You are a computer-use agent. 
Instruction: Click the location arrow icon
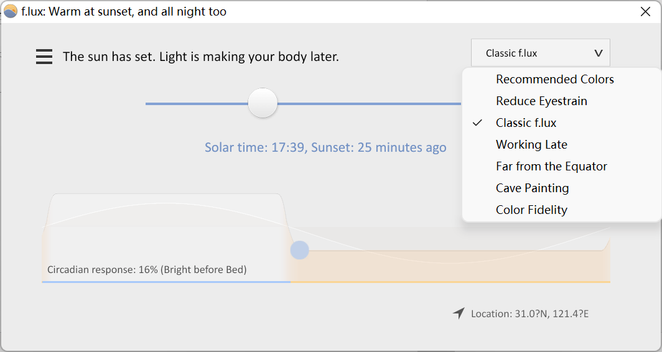[459, 313]
